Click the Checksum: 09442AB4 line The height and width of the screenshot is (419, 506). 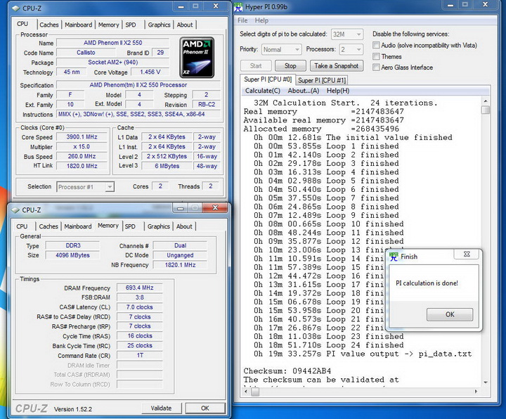[287, 370]
